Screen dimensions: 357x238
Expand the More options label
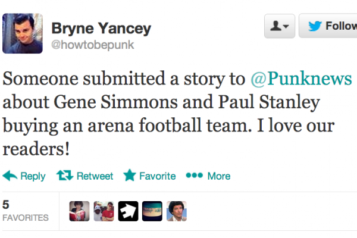[218, 176]
